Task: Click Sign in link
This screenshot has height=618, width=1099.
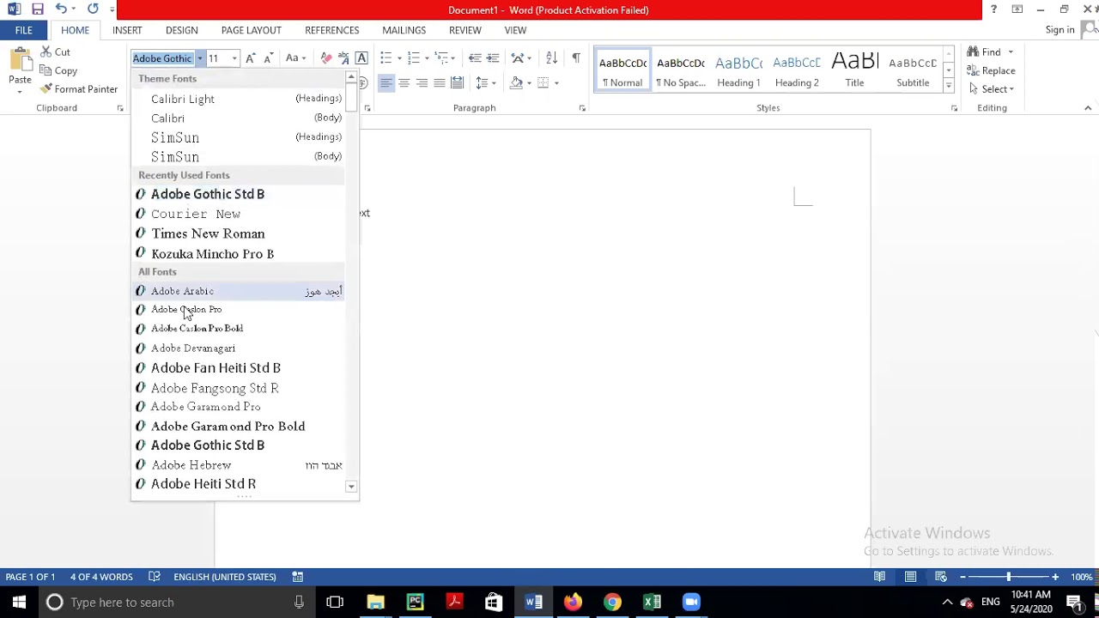Action: point(1060,30)
